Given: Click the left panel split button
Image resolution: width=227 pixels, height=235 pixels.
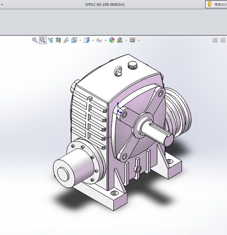Looking at the screenshot, I should (215, 40).
